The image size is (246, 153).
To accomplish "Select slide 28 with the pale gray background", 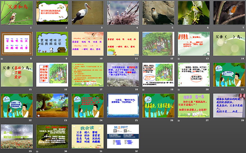I will click(229, 105).
